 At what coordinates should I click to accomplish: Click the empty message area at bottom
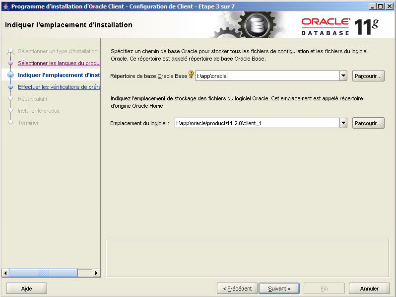247,258
